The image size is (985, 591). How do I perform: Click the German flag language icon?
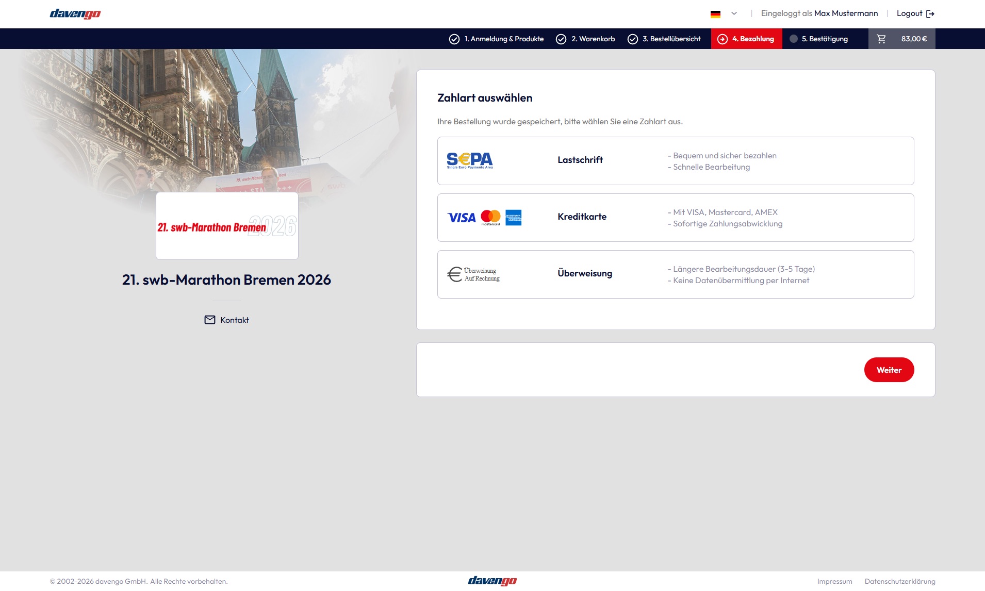pos(715,14)
